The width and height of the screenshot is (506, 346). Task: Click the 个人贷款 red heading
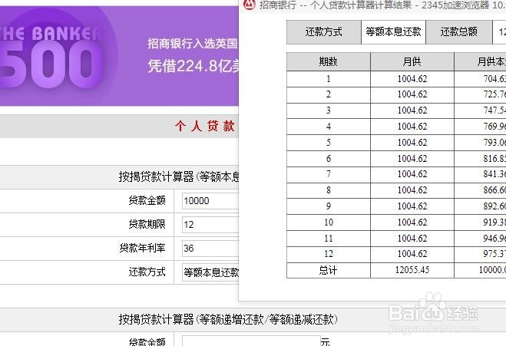pos(205,126)
